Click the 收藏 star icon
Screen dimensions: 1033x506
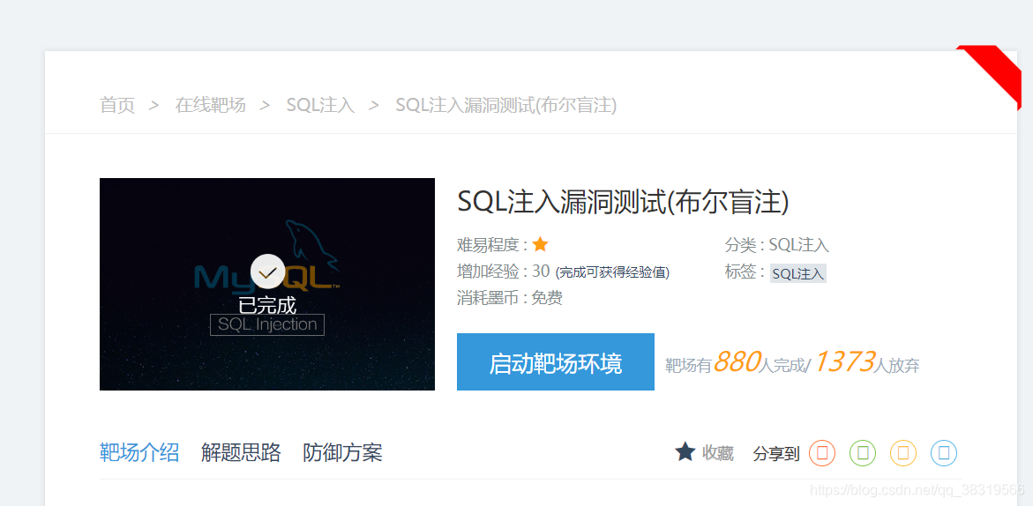(x=685, y=451)
